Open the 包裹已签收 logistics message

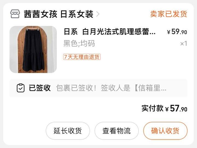pyautogui.click(x=111, y=88)
